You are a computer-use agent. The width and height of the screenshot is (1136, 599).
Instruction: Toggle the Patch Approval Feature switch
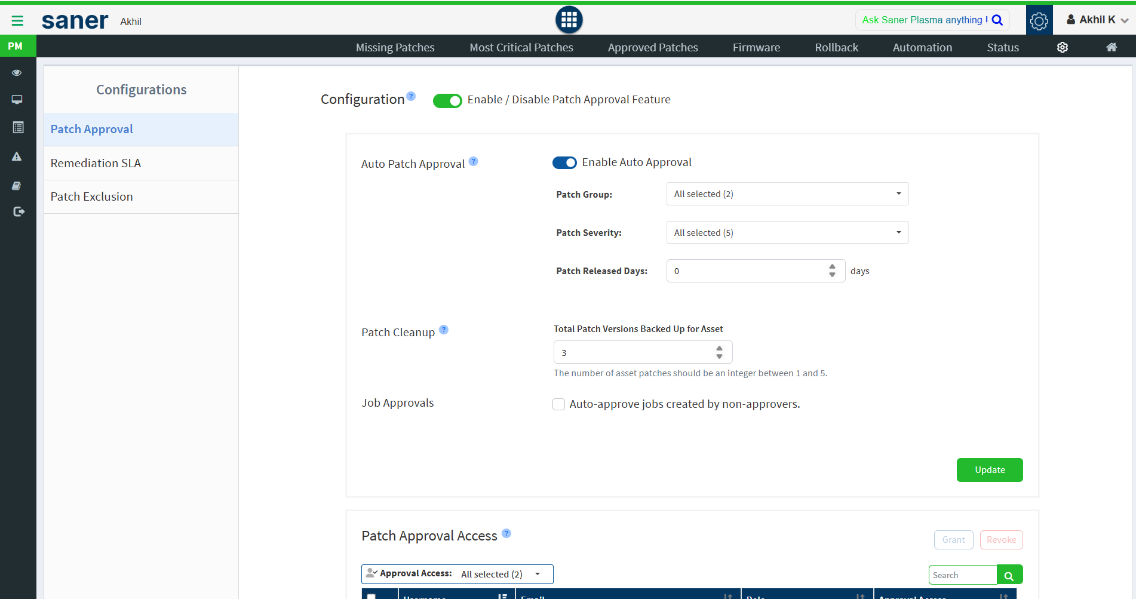point(447,100)
